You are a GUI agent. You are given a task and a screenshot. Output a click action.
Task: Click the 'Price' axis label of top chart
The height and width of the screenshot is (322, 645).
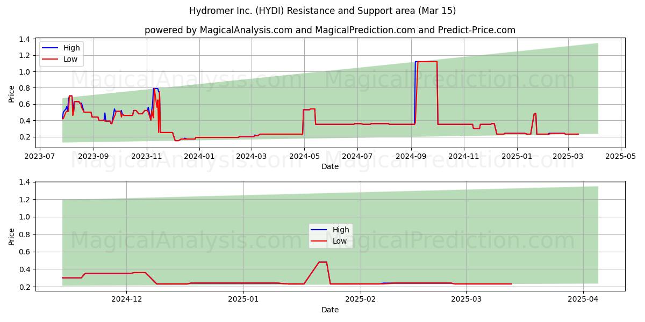12,92
